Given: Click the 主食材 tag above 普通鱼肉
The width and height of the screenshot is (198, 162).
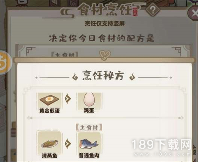Looking at the screenshot, I should 89,127.
